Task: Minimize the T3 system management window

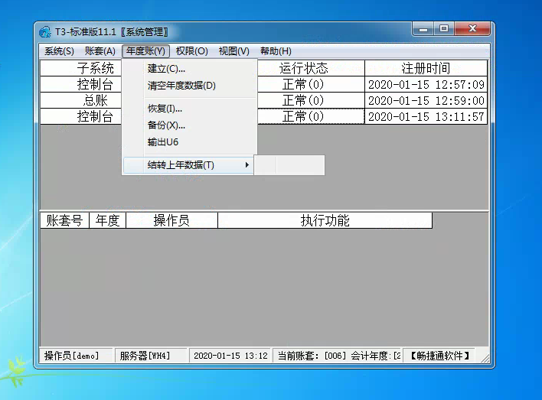Action: tap(423, 29)
